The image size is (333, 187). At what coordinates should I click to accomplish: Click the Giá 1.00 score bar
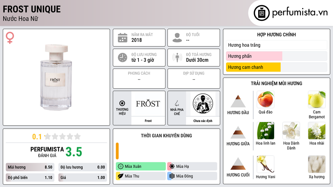coord(83,178)
